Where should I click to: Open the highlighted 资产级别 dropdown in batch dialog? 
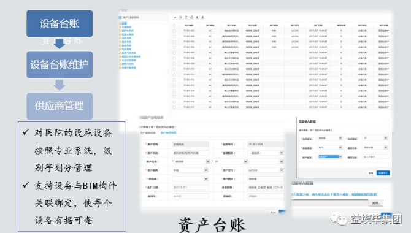click(330, 157)
